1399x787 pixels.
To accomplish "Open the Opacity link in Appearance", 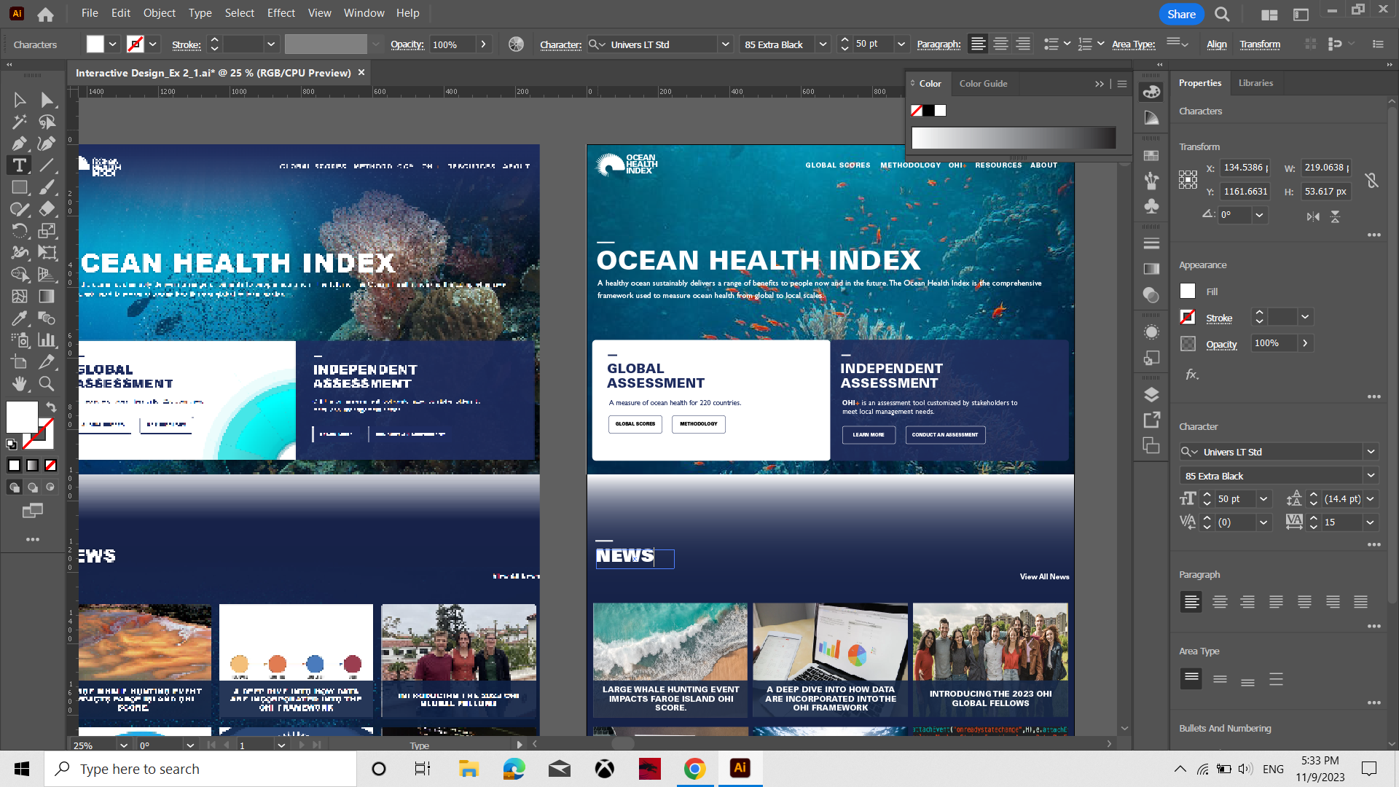I will click(1221, 345).
